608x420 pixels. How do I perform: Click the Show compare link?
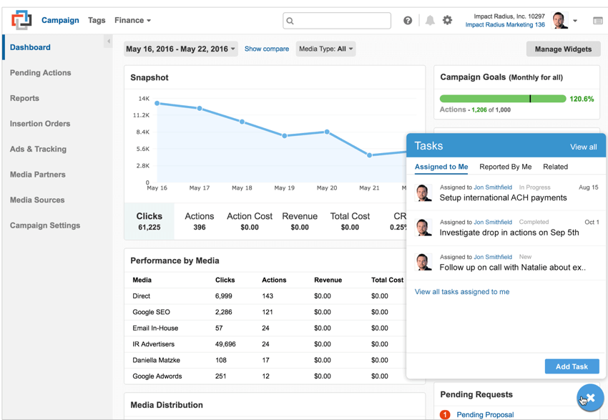(x=267, y=49)
